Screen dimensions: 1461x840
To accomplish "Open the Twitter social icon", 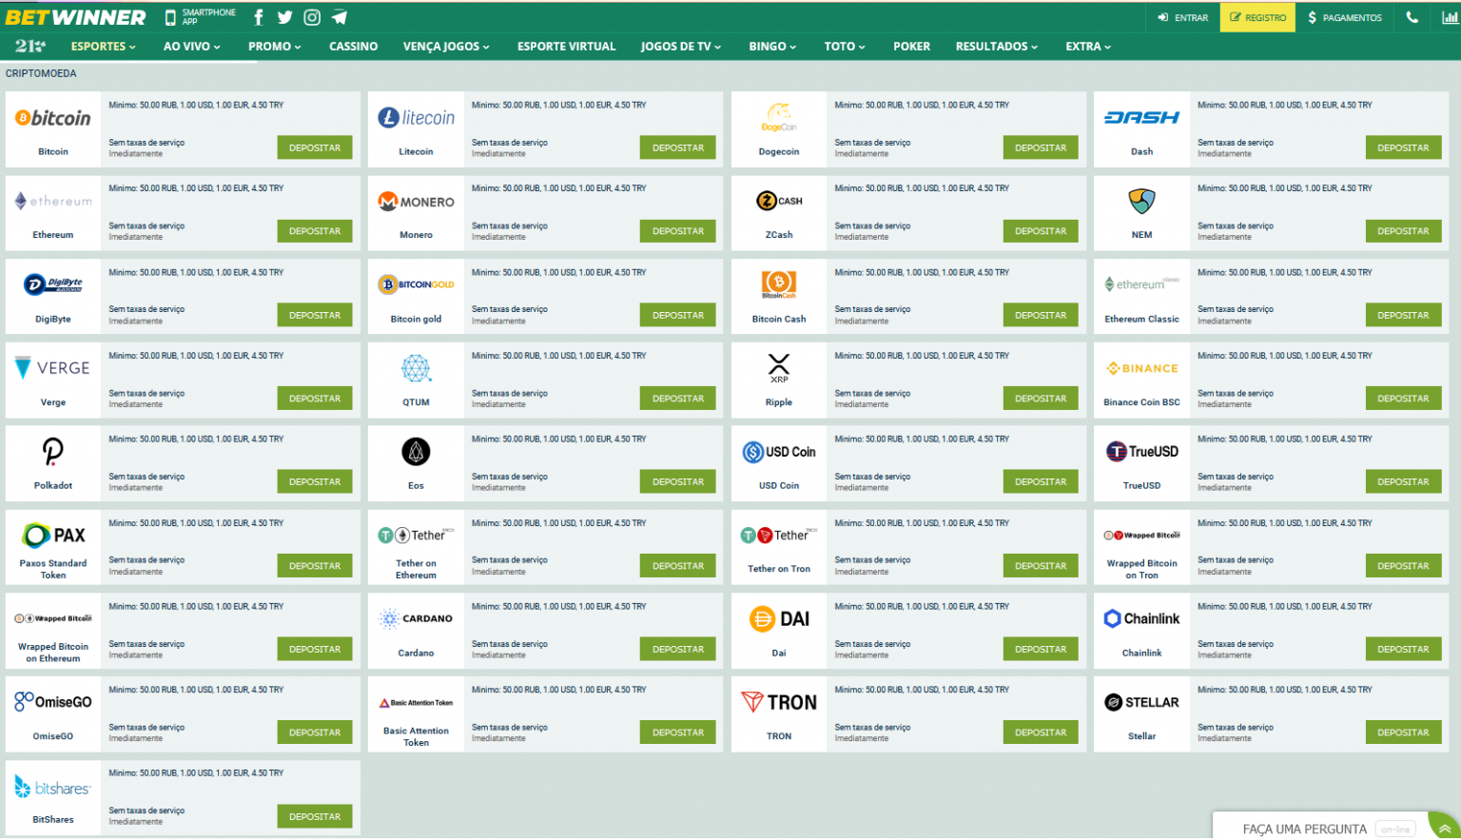I will pyautogui.click(x=284, y=17).
